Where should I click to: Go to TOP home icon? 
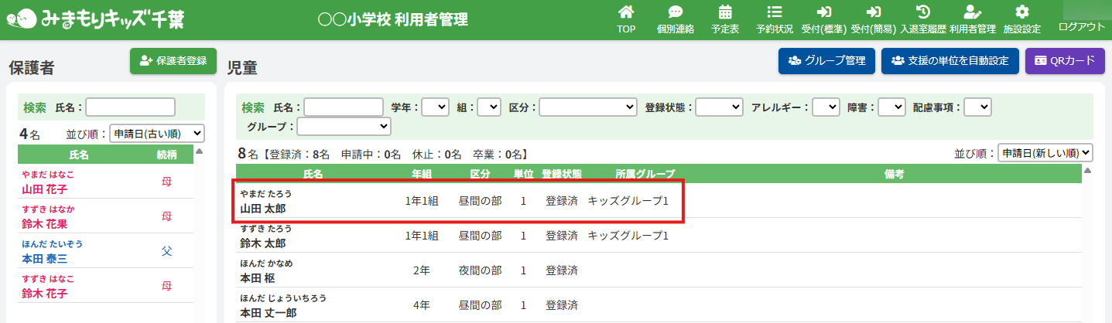click(626, 12)
